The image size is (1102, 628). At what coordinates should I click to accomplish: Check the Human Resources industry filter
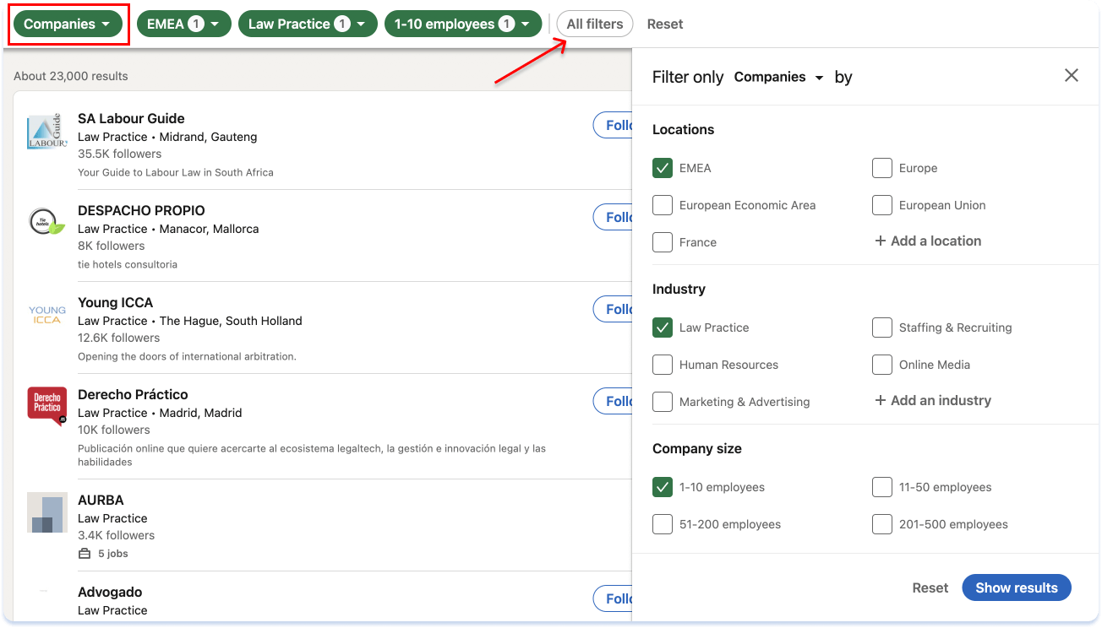click(663, 365)
